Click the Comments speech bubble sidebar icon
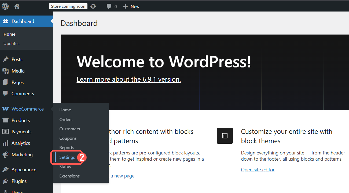349x193 pixels. coord(6,94)
